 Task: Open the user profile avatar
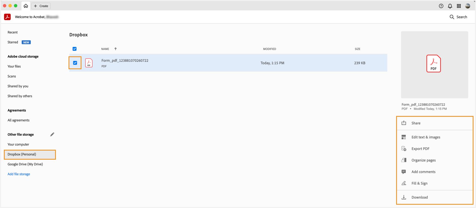468,6
